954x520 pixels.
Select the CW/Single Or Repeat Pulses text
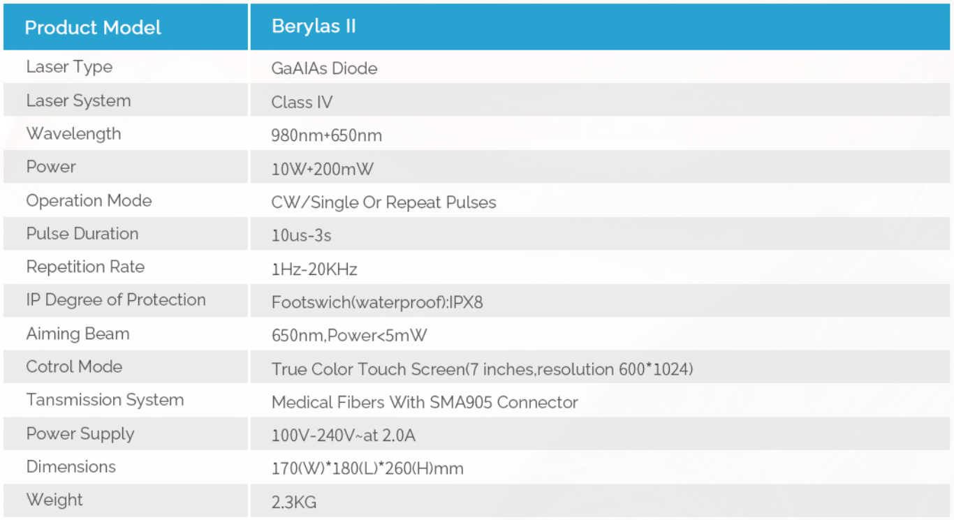(383, 202)
